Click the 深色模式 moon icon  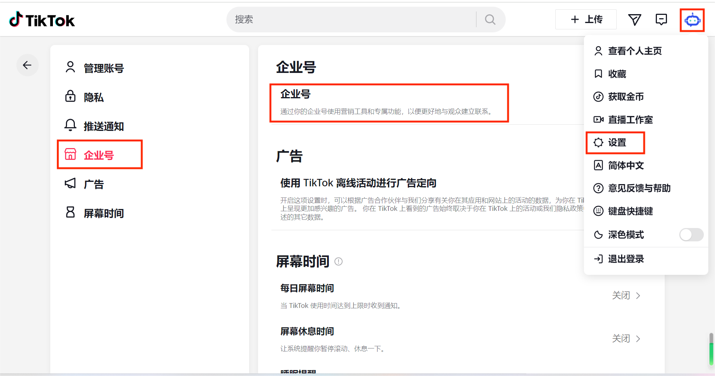pos(598,235)
